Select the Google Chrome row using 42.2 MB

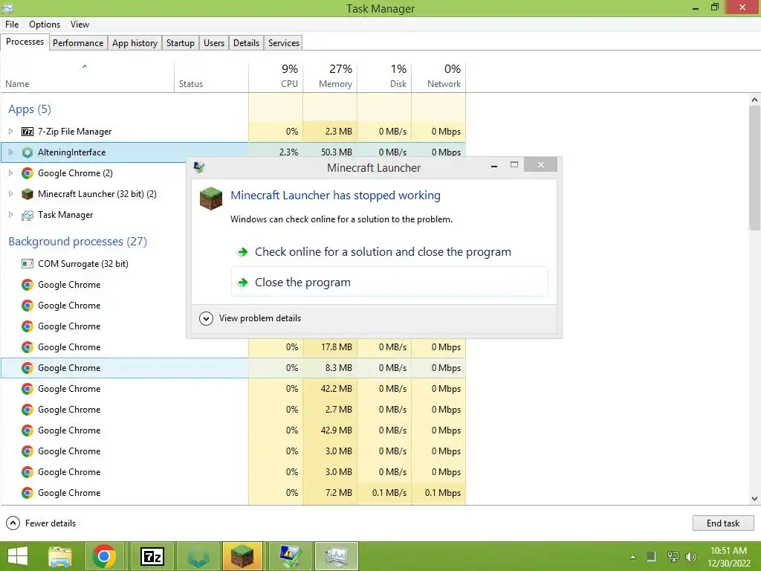(x=233, y=389)
